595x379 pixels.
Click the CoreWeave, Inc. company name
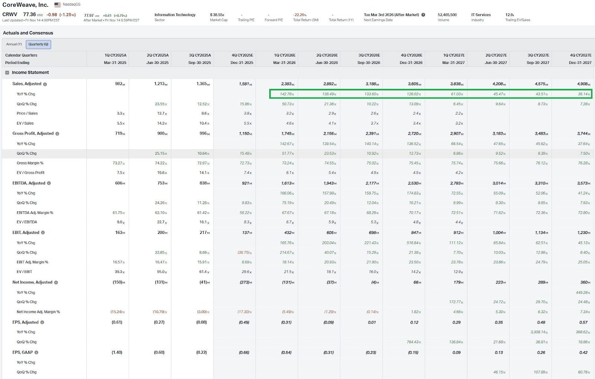pos(25,5)
